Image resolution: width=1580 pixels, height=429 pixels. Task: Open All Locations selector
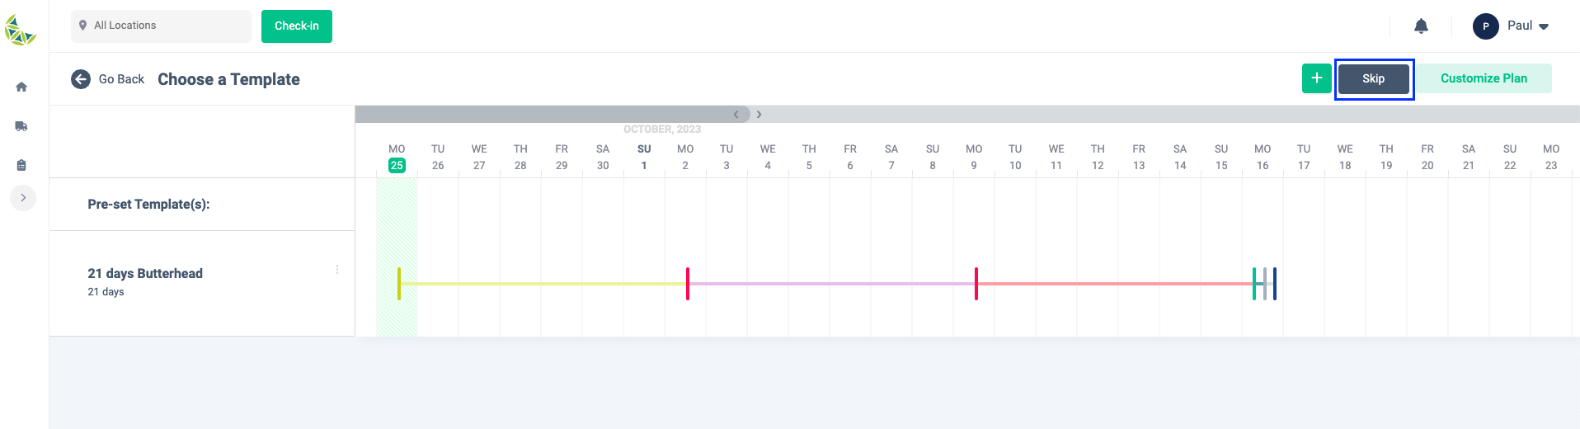pyautogui.click(x=161, y=26)
